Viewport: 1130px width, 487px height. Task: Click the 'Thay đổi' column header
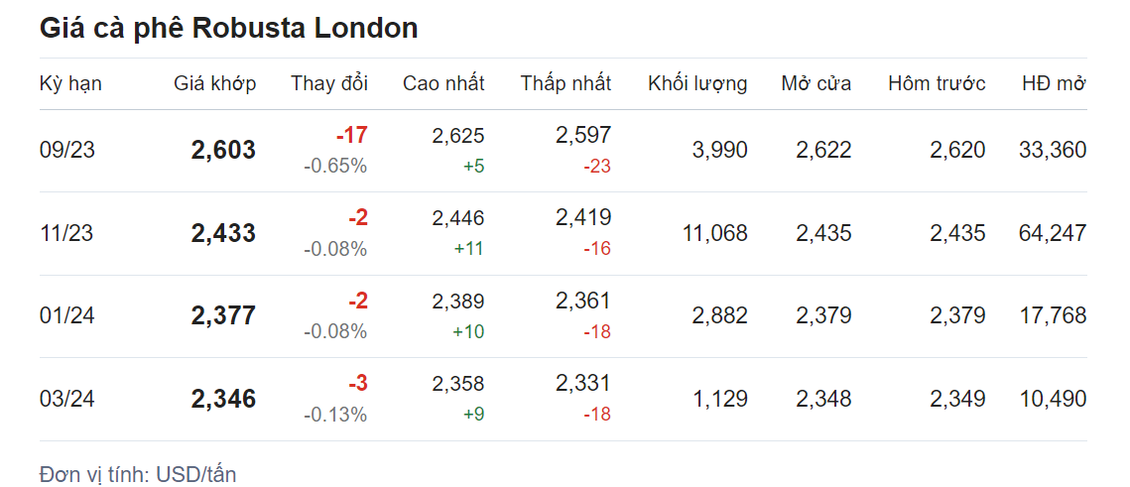[328, 83]
